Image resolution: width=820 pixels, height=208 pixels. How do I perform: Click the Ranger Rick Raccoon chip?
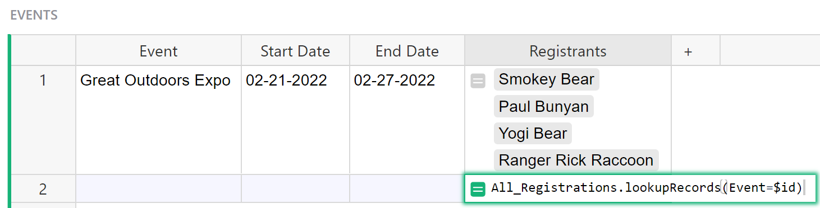576,160
